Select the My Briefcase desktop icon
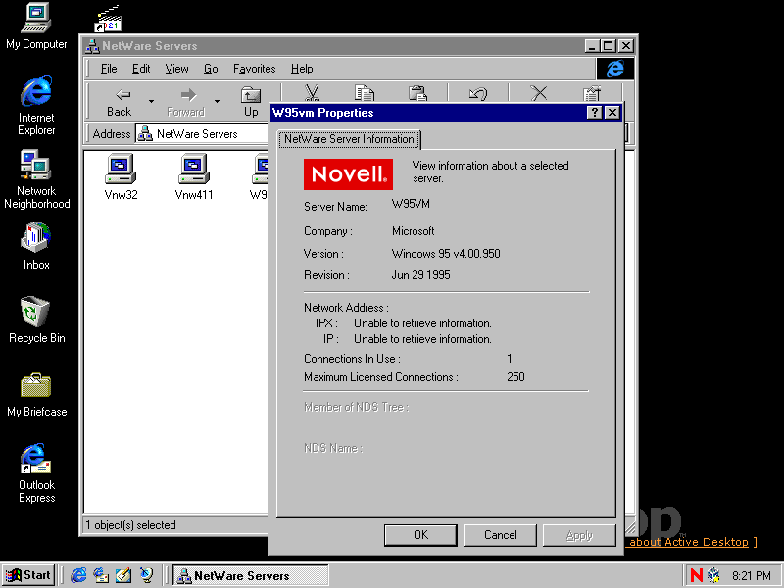The height and width of the screenshot is (588, 784). [36, 395]
